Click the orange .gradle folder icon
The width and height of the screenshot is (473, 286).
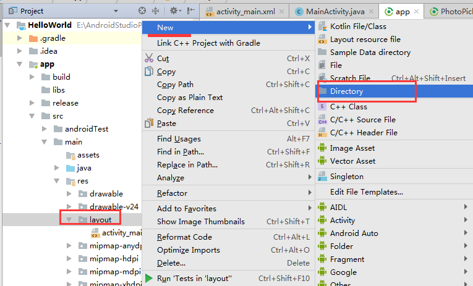click(33, 38)
